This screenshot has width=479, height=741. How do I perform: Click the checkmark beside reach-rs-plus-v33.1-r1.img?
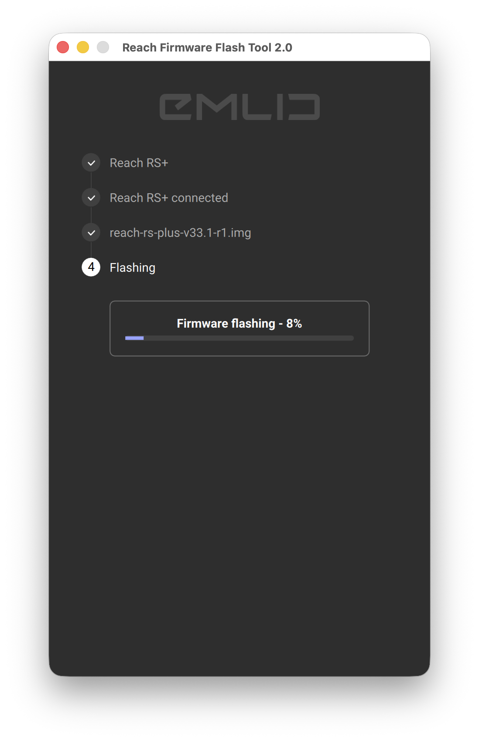91,233
